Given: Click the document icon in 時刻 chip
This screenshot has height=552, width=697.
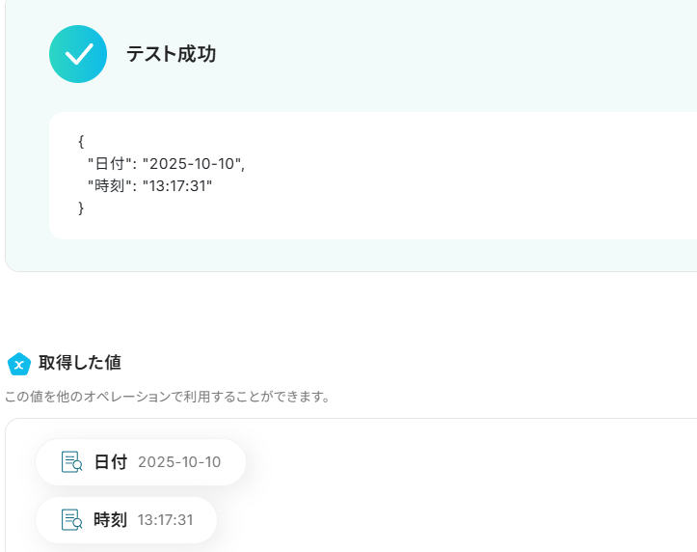Looking at the screenshot, I should 71,520.
